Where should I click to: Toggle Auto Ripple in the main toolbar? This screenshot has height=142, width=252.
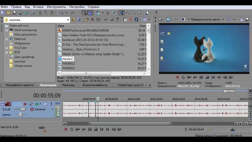pos(98,13)
